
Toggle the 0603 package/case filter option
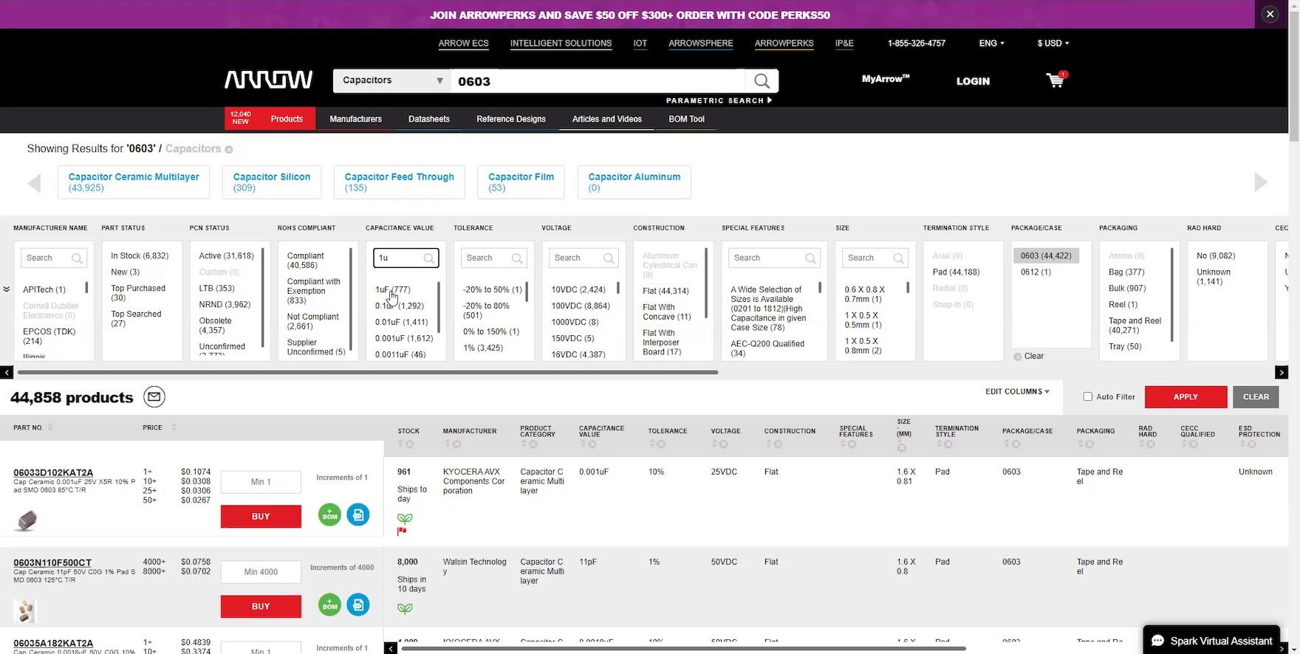[1045, 255]
